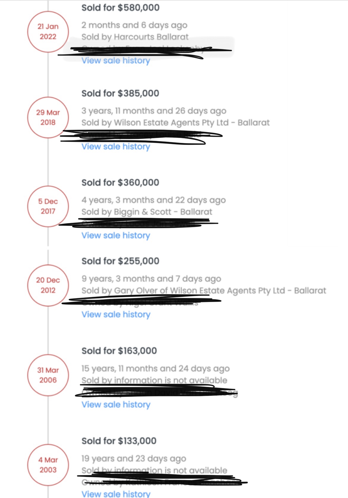Click the Sold for $163,000 heading

tap(119, 351)
